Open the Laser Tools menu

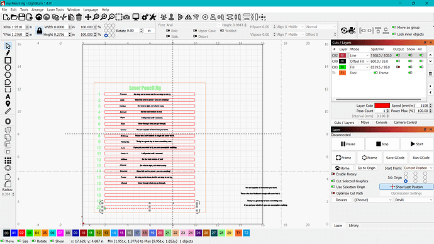coord(55,9)
